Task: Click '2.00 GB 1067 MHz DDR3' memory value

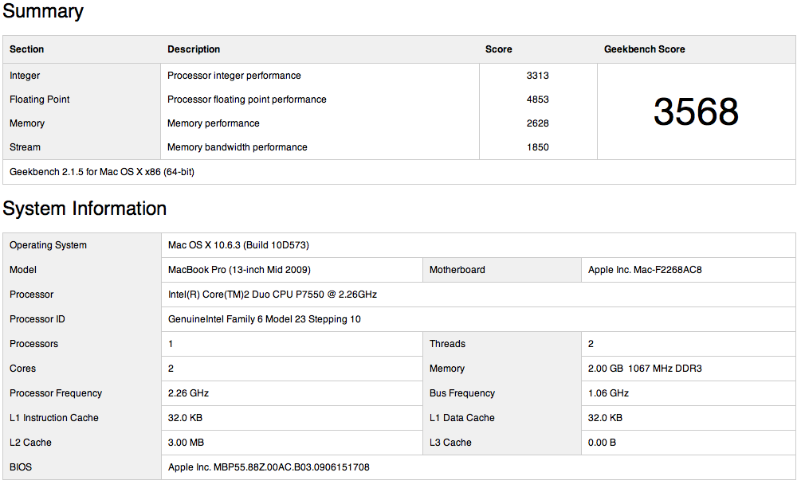Action: point(645,369)
